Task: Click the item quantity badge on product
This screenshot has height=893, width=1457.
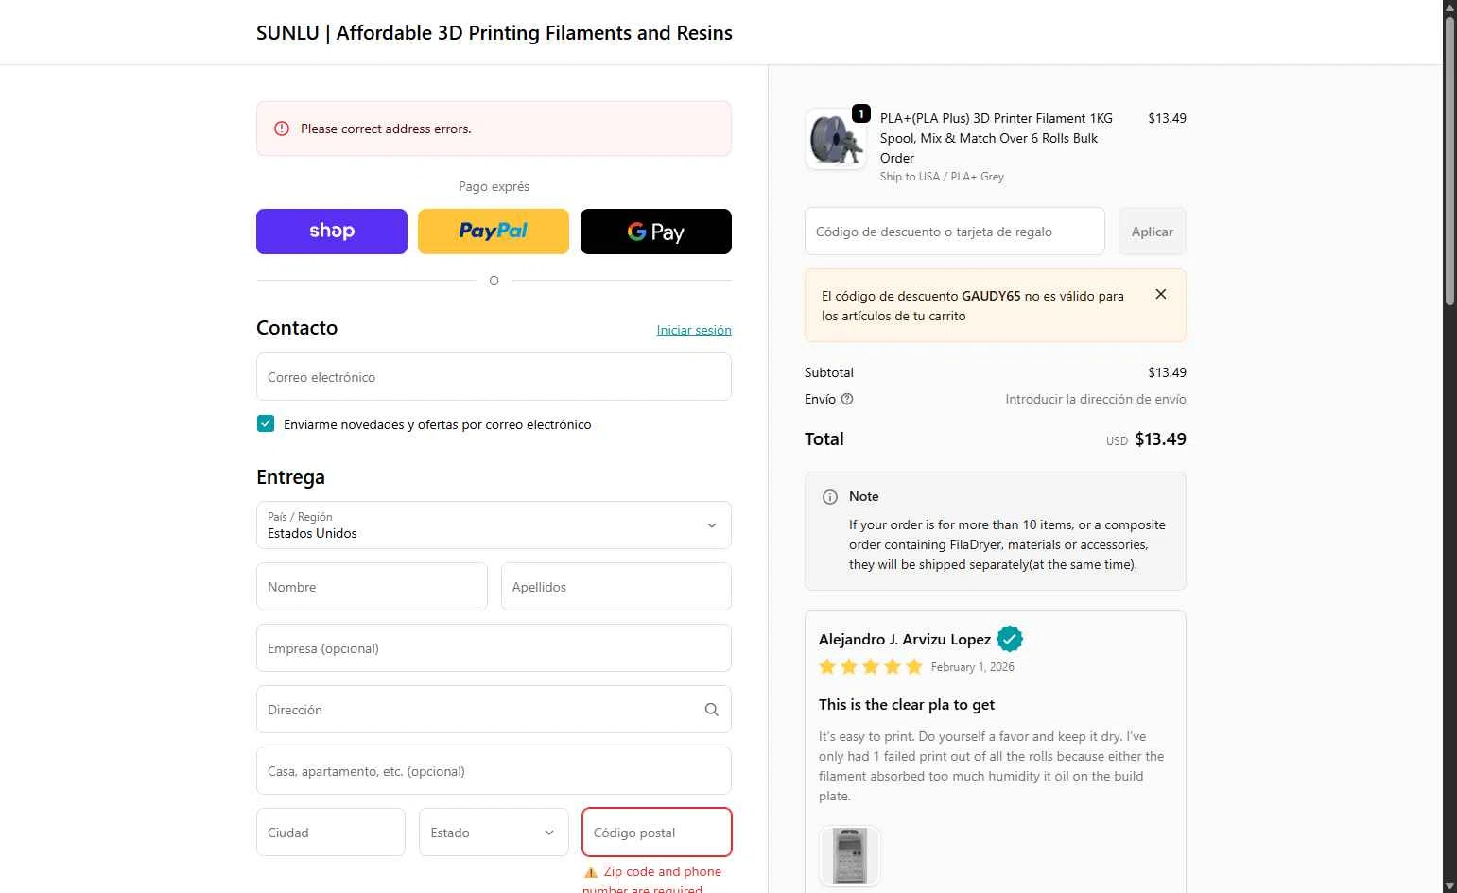Action: [x=861, y=113]
